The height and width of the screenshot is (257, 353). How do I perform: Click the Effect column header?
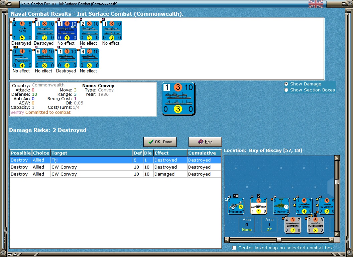coord(170,153)
